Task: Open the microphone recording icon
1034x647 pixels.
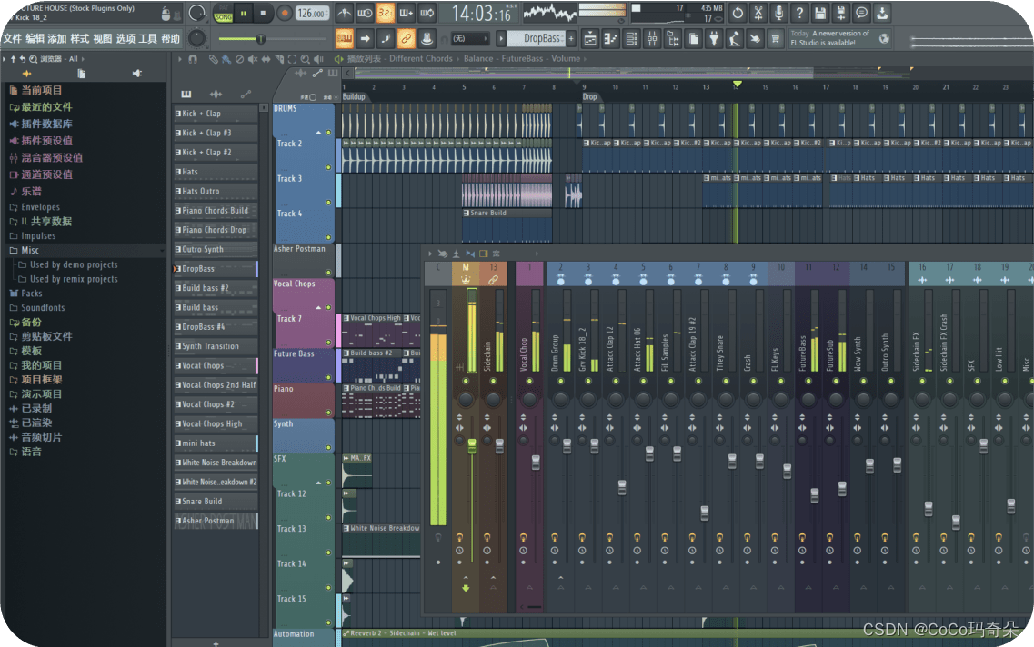Action: point(778,14)
